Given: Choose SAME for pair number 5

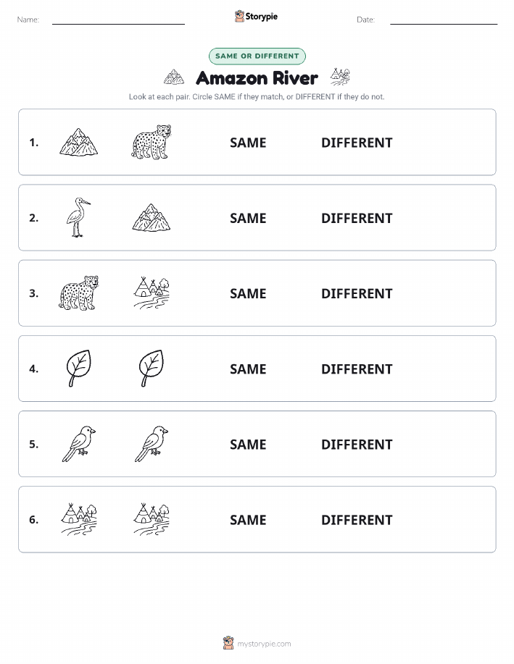Looking at the screenshot, I should [x=248, y=444].
